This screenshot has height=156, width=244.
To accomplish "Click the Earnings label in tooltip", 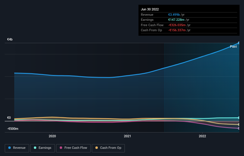I will coord(147,20).
